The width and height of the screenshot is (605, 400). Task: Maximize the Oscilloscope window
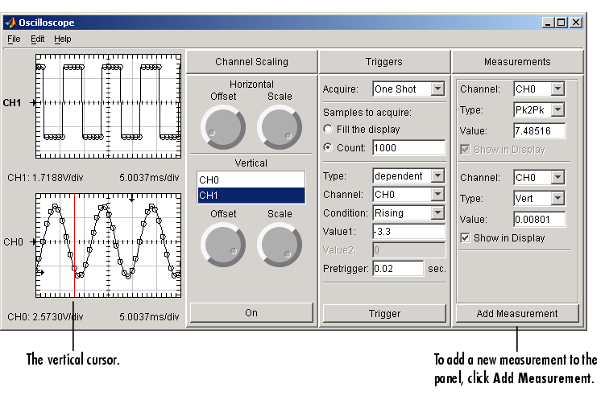[561, 23]
